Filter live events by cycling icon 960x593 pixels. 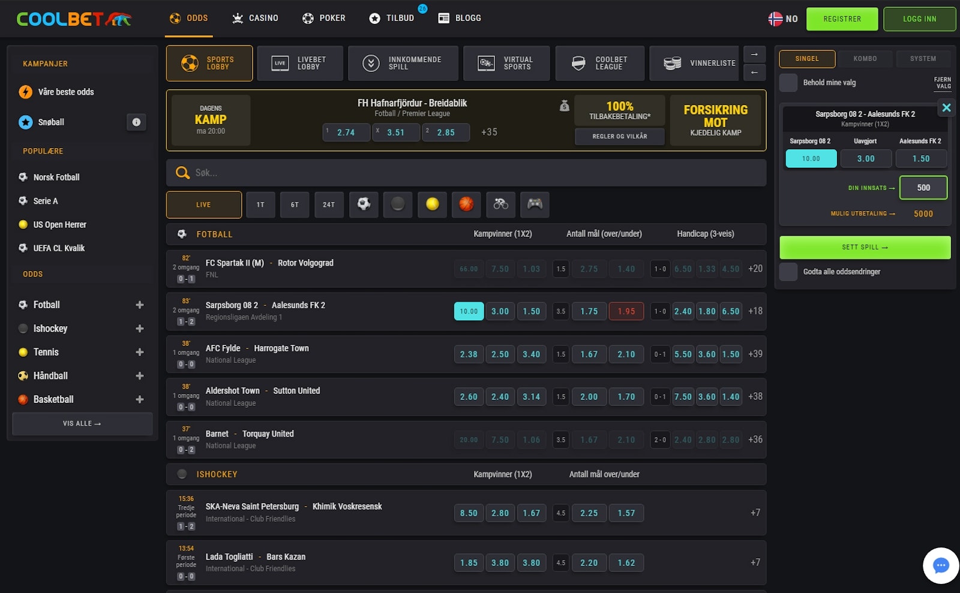click(x=500, y=204)
